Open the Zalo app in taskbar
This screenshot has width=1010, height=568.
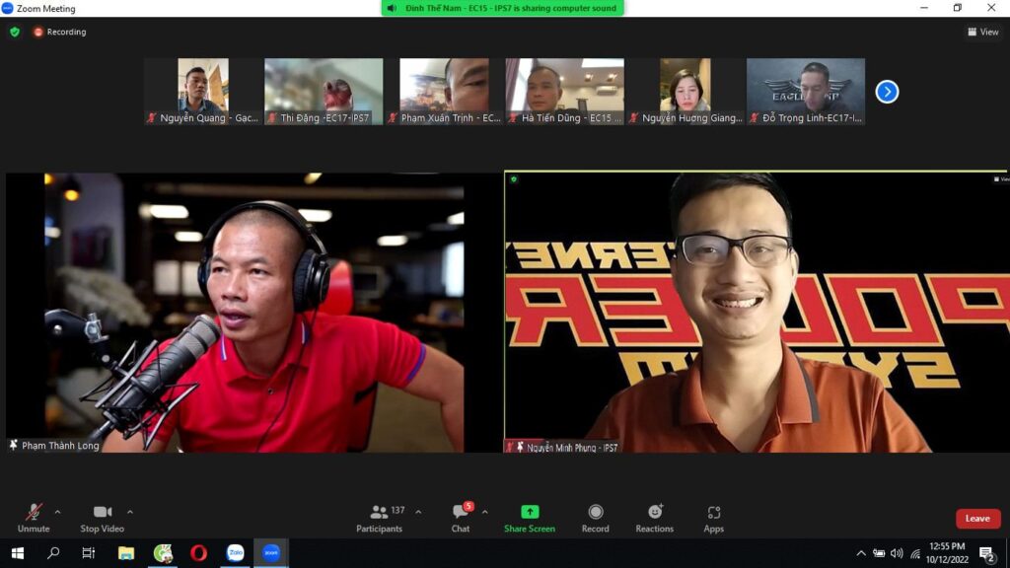(235, 553)
